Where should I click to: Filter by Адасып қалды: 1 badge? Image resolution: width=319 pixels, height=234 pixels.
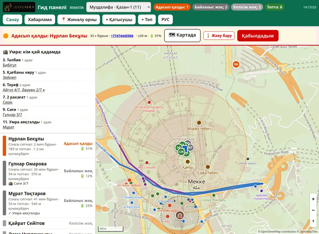click(172, 7)
